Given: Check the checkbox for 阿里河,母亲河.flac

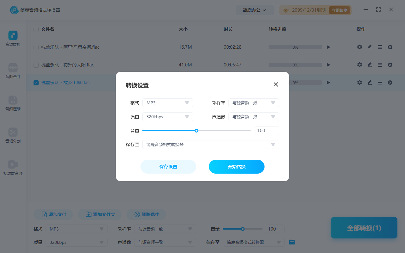Looking at the screenshot, I should click(x=36, y=47).
